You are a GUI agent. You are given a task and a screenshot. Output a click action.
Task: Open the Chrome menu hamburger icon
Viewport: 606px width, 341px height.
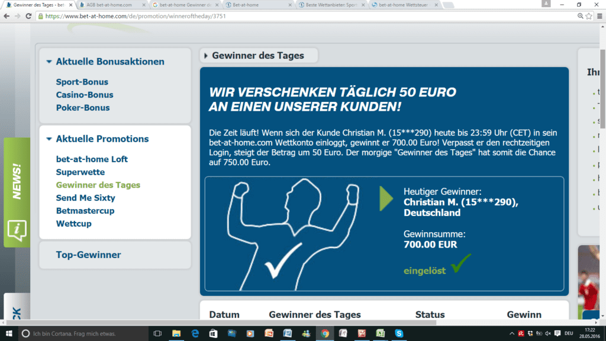pyautogui.click(x=599, y=16)
